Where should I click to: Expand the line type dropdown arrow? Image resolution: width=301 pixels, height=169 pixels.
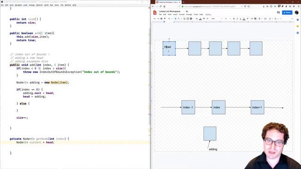(x=182, y=19)
